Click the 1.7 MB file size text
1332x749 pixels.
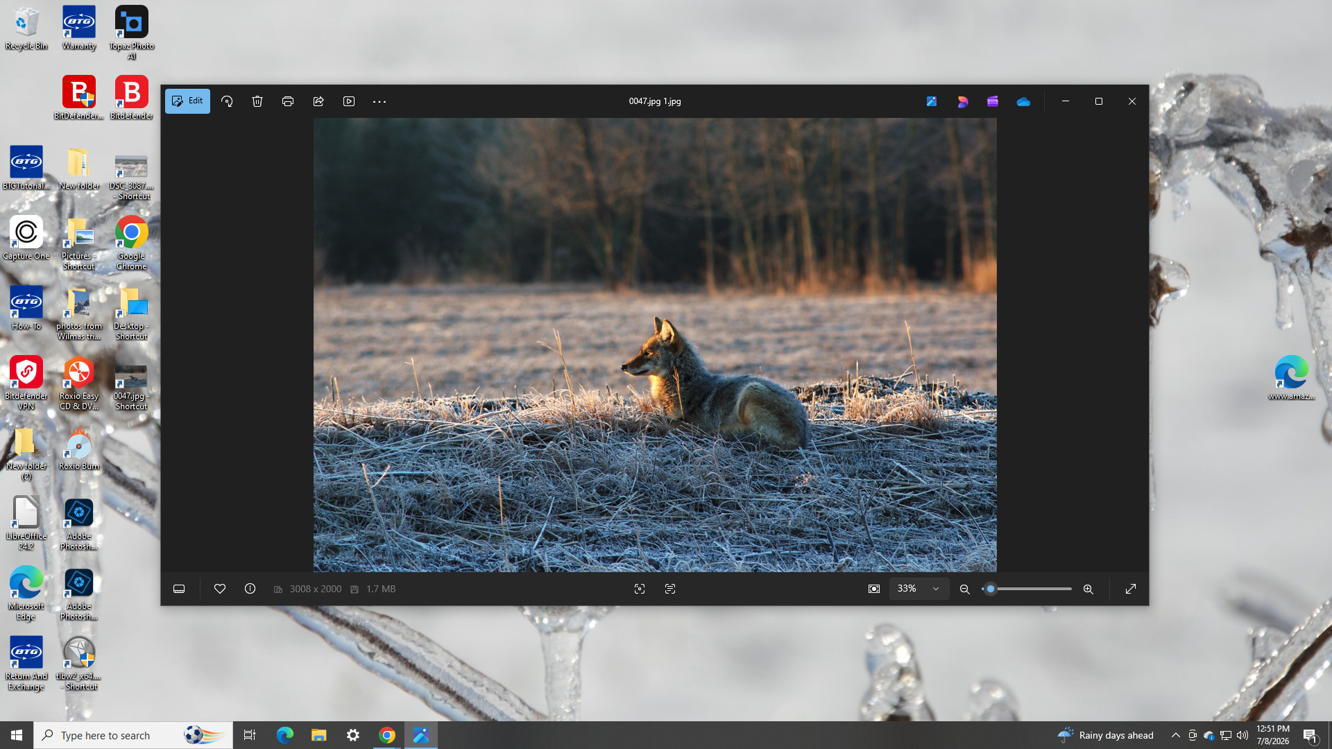381,589
